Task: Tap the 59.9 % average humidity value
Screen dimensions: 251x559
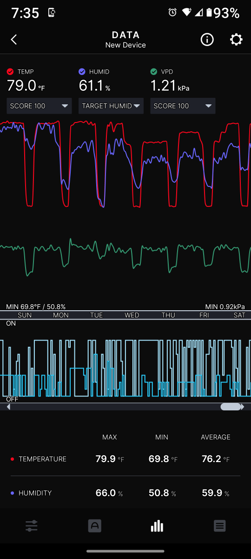Action: pos(216,493)
